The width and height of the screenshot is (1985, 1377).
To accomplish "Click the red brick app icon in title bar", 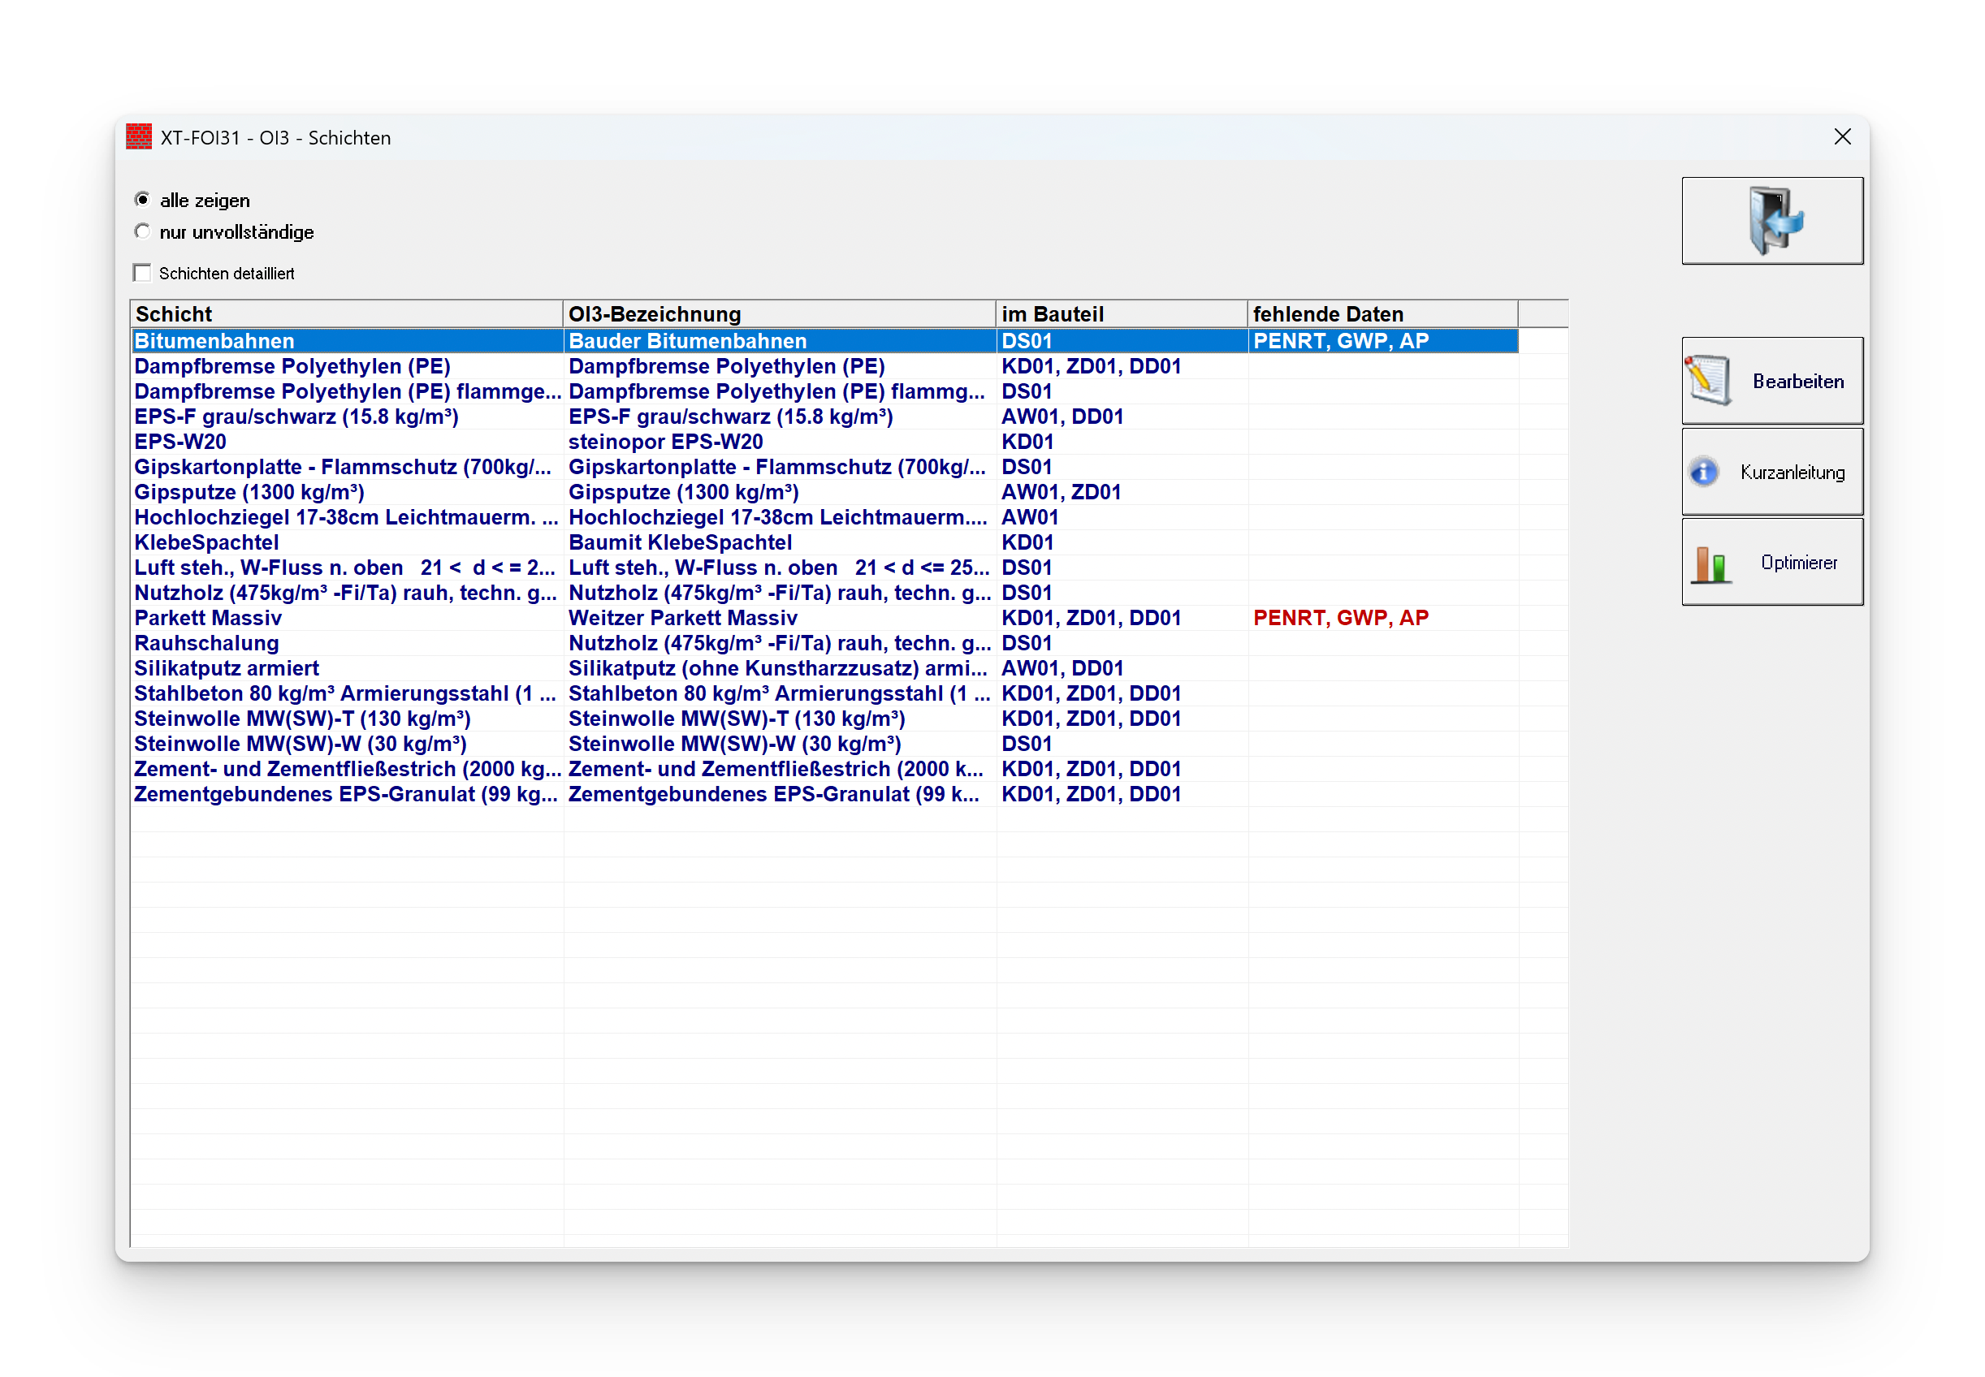I will (x=139, y=138).
